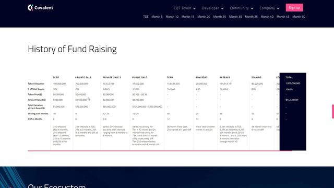The height and width of the screenshot is (188, 334).
Task: Select the RESERVE column header
Action: click(225, 77)
